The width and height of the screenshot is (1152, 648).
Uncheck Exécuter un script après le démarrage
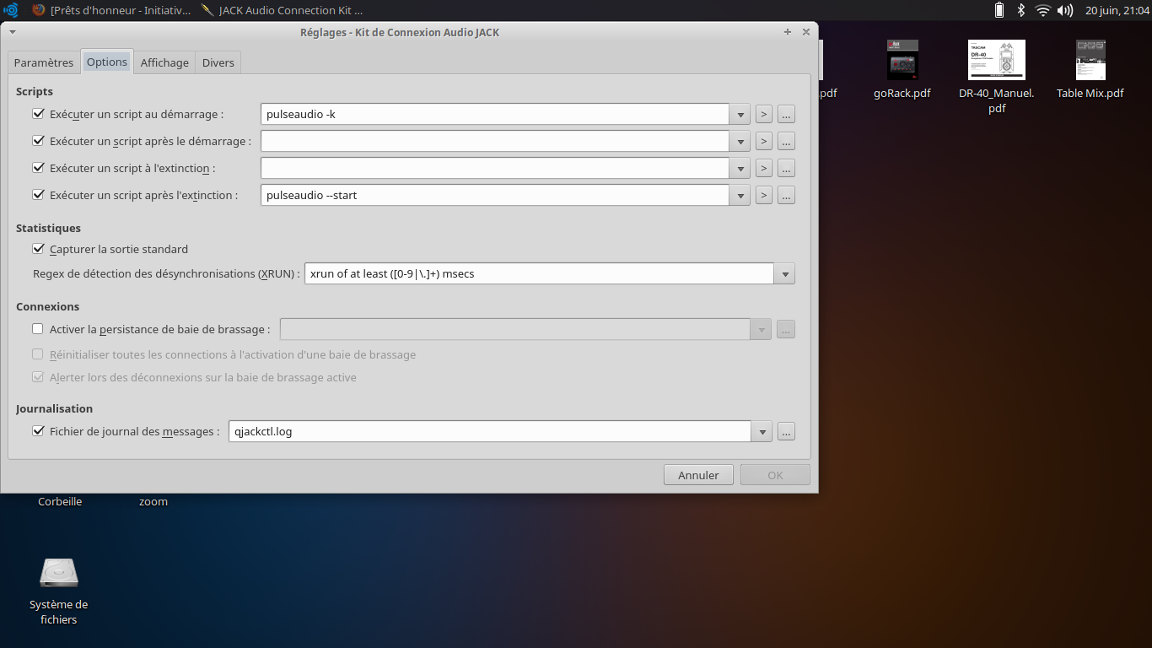point(38,140)
